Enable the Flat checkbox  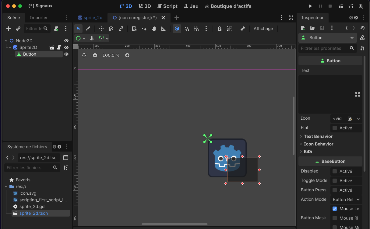pos(335,128)
